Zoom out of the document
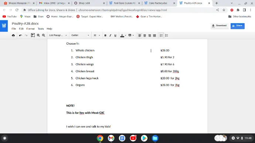 click(44, 35)
